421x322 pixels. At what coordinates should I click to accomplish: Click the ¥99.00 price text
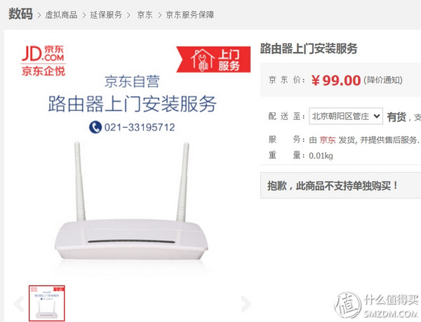[x=336, y=80]
